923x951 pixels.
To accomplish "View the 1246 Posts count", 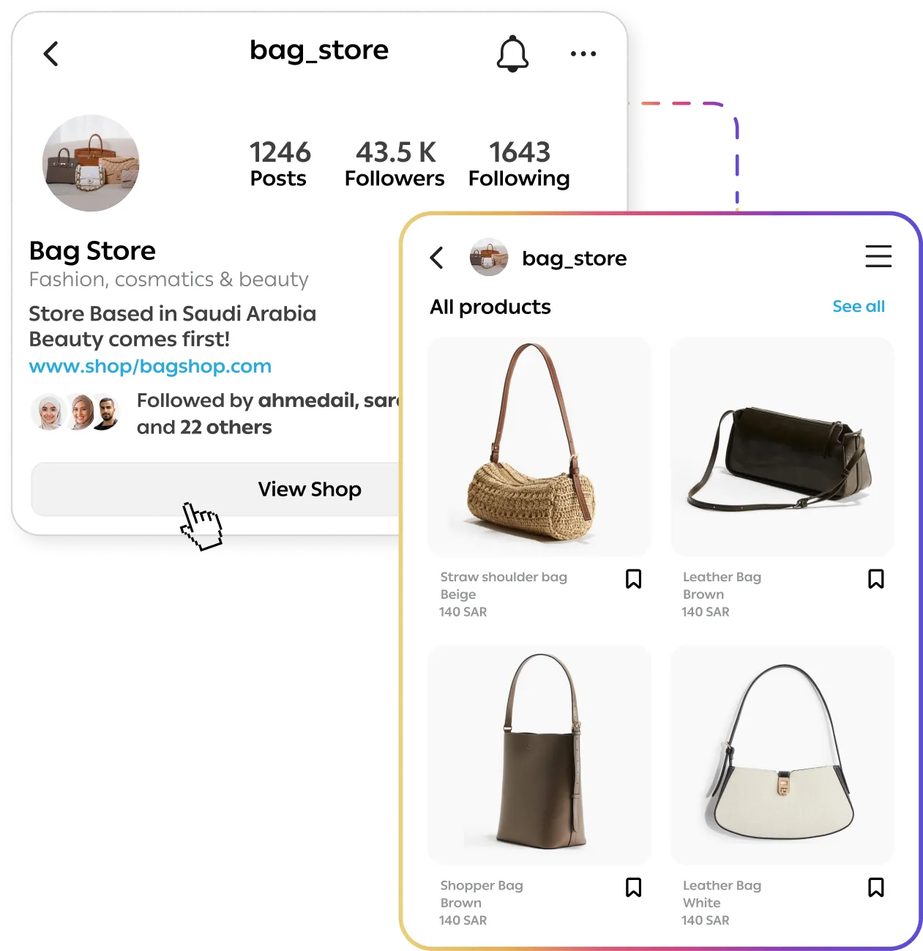I will (280, 164).
